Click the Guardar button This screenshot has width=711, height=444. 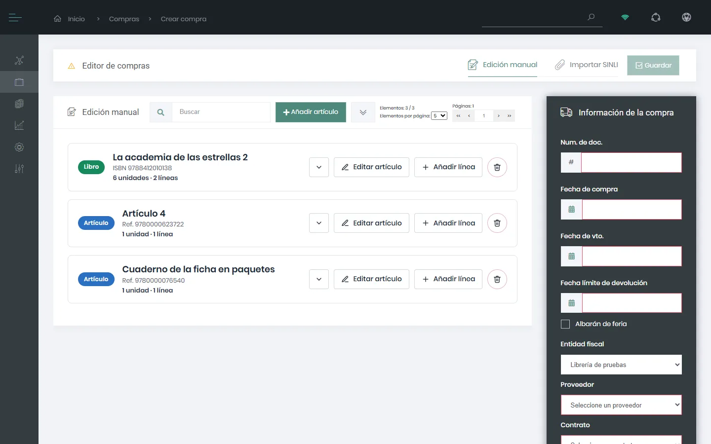(653, 65)
